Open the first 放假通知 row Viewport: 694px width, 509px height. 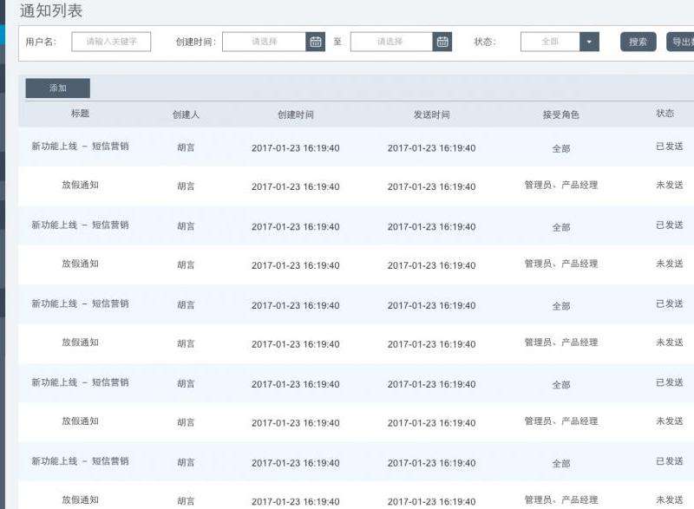pyautogui.click(x=80, y=186)
